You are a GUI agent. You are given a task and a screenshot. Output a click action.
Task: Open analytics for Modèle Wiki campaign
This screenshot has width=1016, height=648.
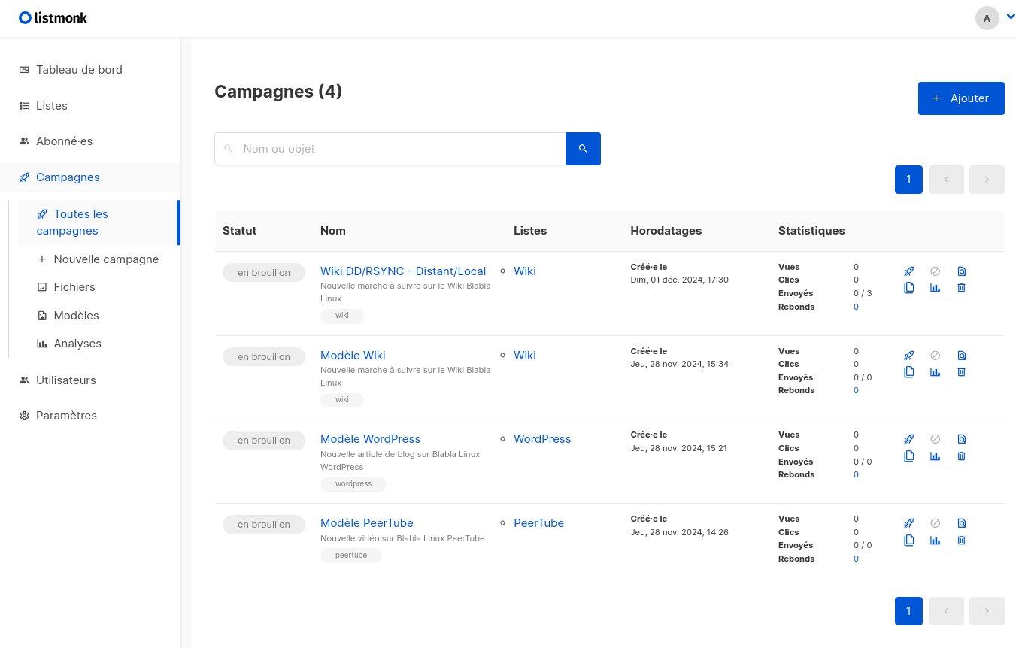(935, 372)
